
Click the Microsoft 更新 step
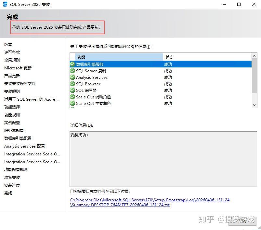pos(18,68)
